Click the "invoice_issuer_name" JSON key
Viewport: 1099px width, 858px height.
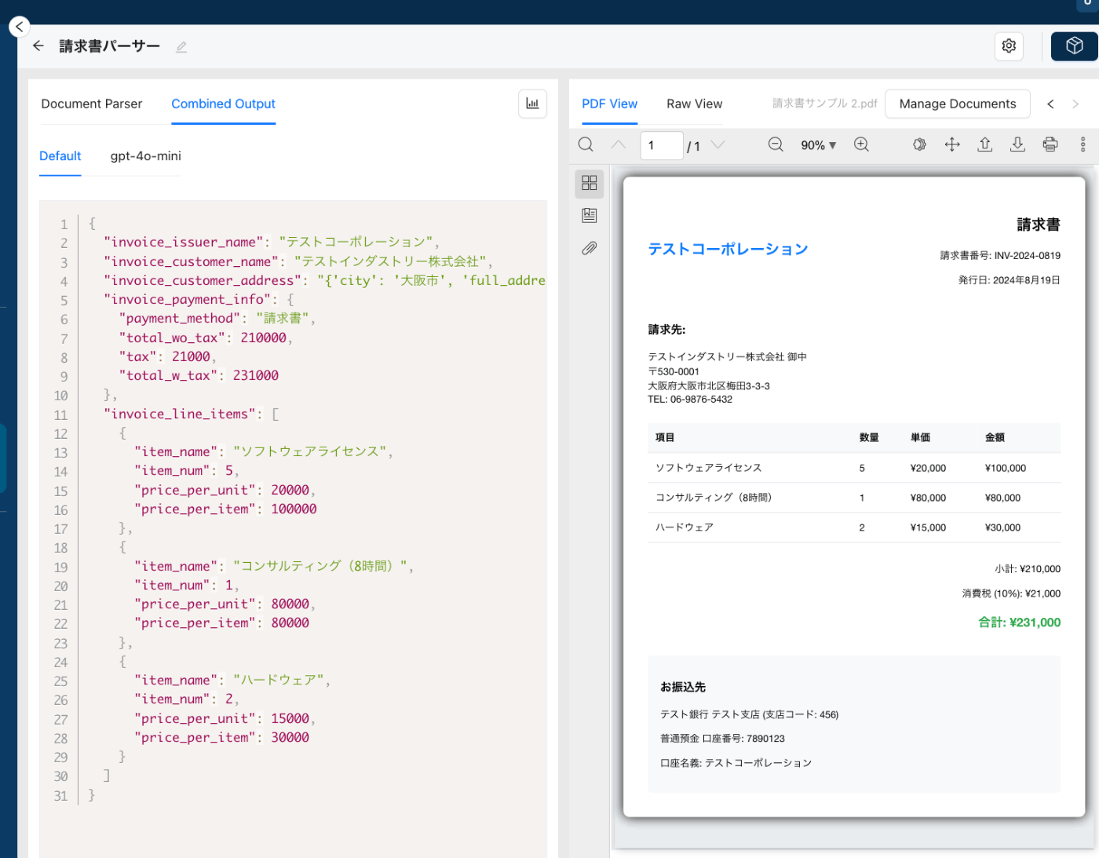pos(184,242)
